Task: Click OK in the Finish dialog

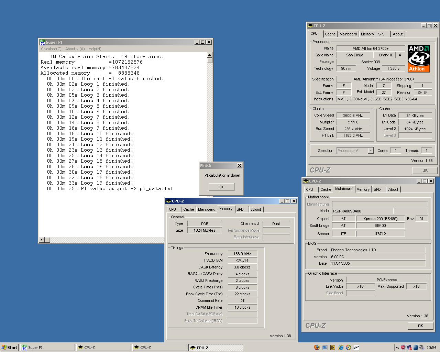Action: pos(221,187)
